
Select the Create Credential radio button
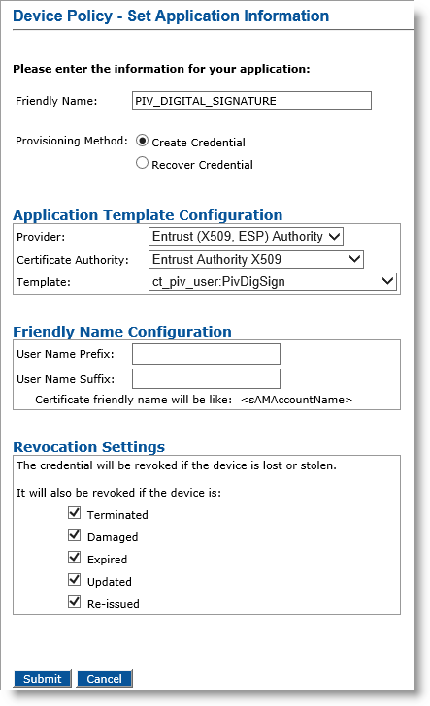pos(142,141)
